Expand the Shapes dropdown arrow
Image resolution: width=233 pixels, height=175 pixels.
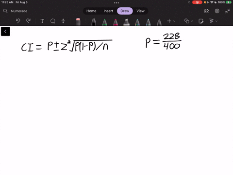[192, 21]
